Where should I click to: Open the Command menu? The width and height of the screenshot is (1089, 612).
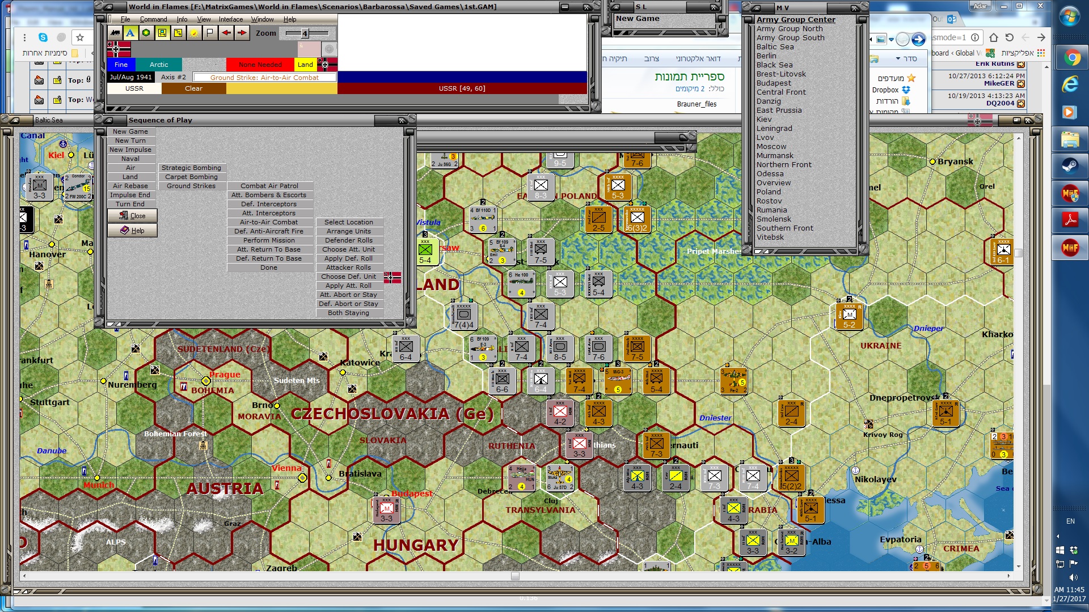(x=153, y=19)
